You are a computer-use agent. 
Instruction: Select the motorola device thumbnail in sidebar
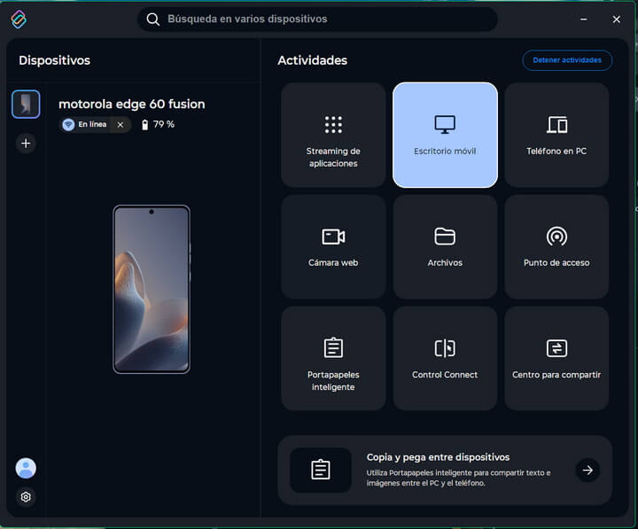26,104
